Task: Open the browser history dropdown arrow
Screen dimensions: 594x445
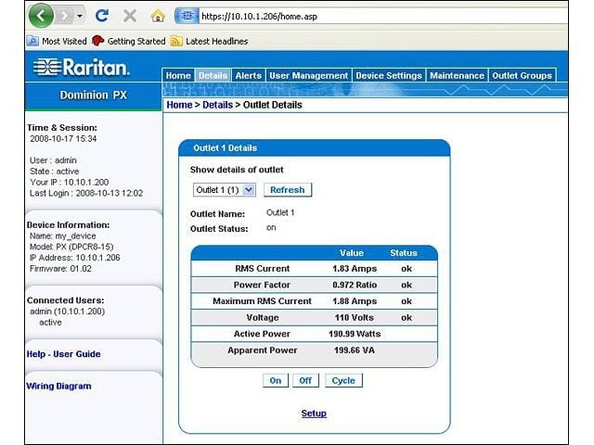Action: [80, 16]
